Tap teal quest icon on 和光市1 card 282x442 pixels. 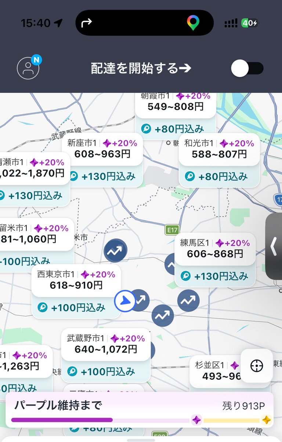tap(190, 176)
